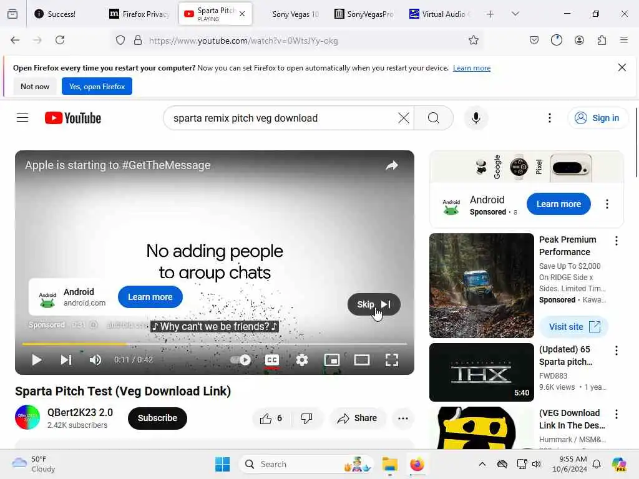Open Peak Premium Performance ad thumbnail
639x479 pixels.
coord(482,286)
